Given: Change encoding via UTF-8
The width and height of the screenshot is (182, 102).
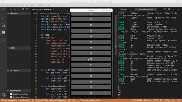Looking at the screenshot, I should 156,100.
